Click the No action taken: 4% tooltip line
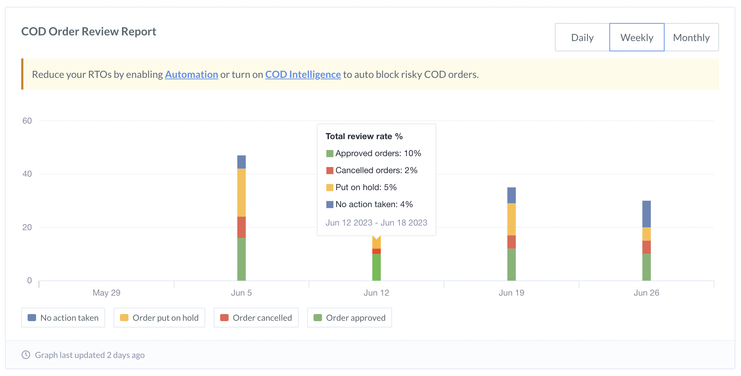 point(369,204)
